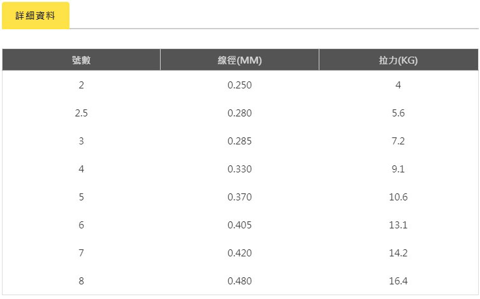This screenshot has width=480, height=299.
Task: Select the 0.250 line diameter cell
Action: pyautogui.click(x=240, y=85)
